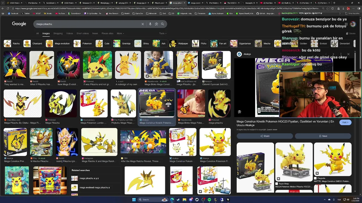This screenshot has height=203, width=362.
Task: Close the Akakçe image preview panel
Action: [x=348, y=54]
